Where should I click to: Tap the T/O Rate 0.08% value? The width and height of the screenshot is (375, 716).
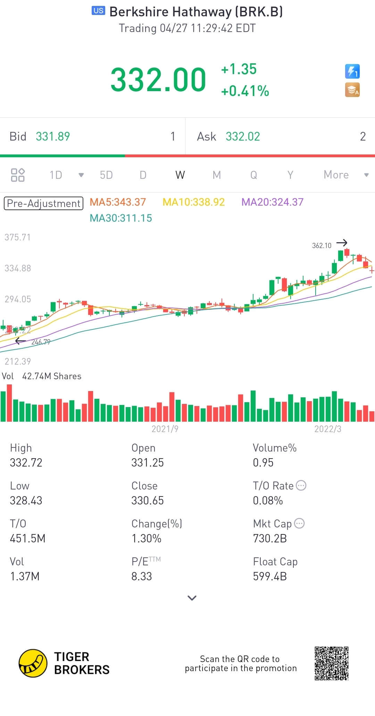click(268, 501)
